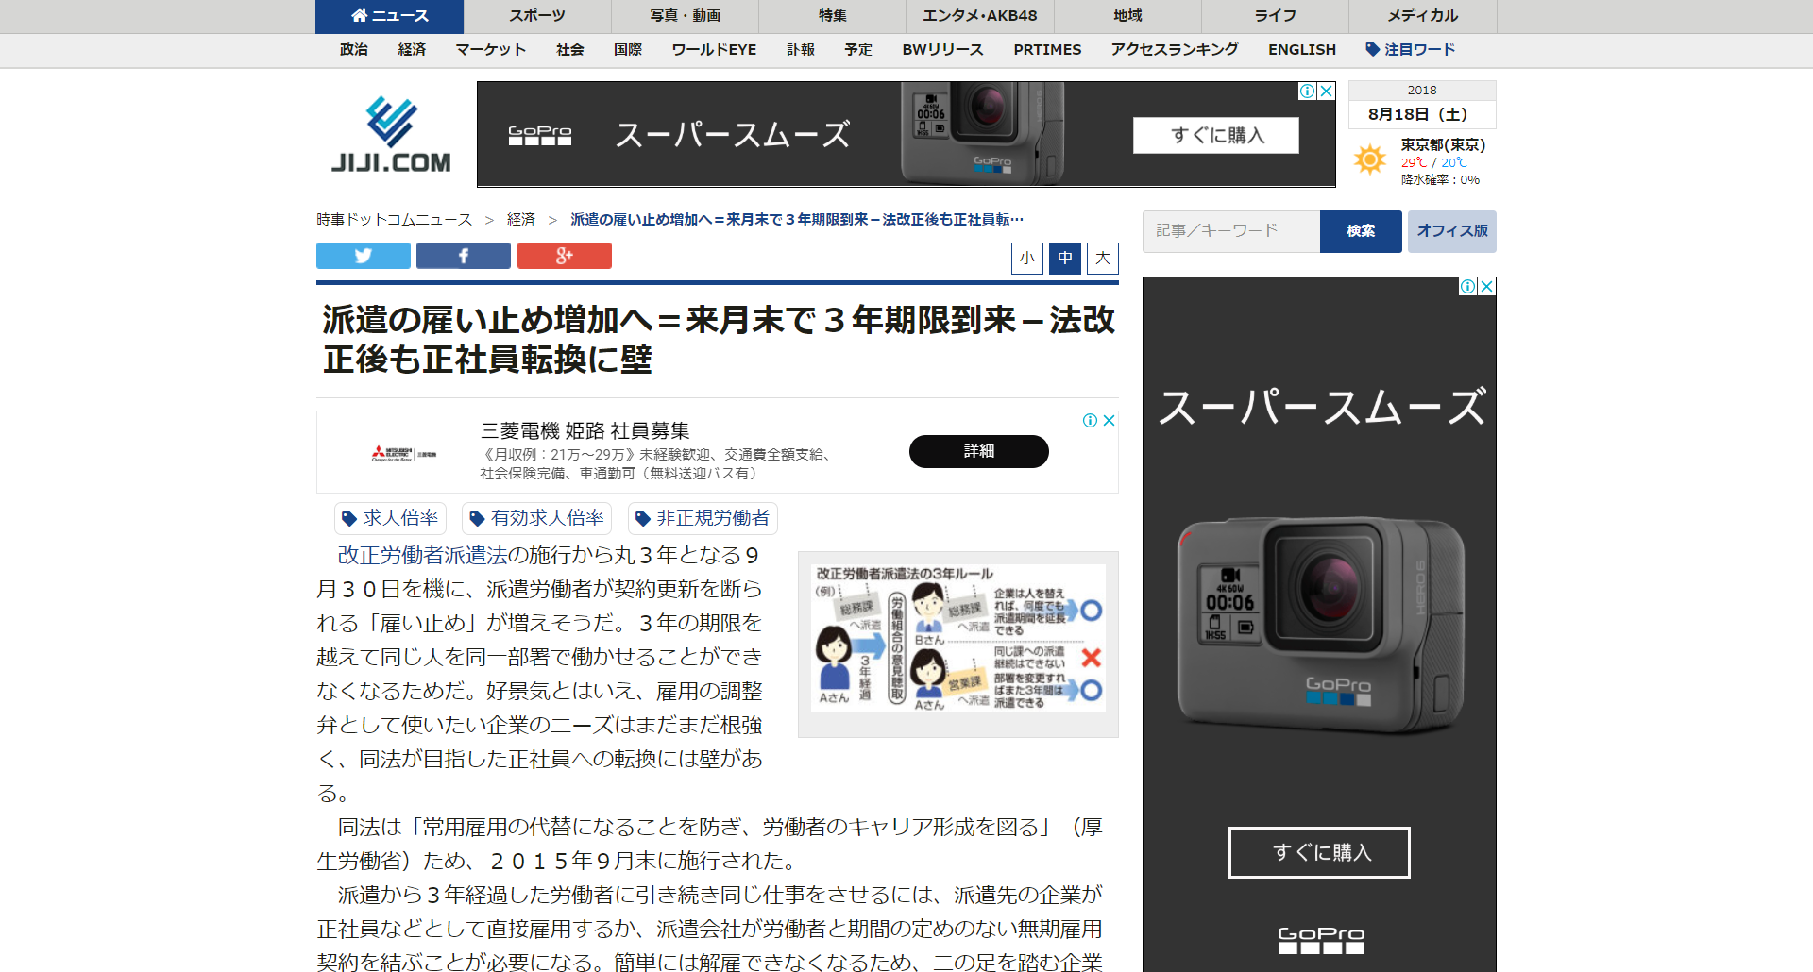Set font size to 大 (large)

coord(1103,259)
